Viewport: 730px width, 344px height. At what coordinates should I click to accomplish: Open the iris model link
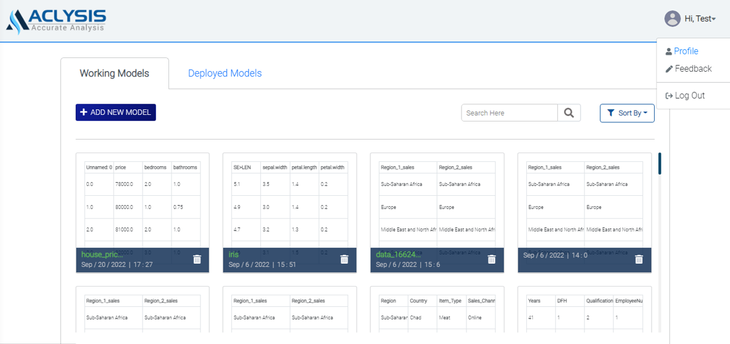coord(233,254)
